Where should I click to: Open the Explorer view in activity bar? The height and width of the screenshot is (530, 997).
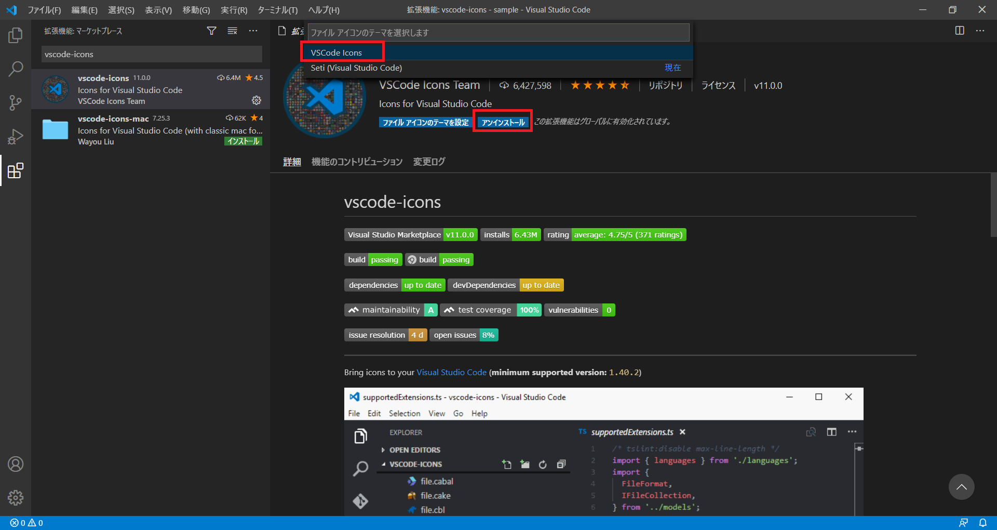pos(16,35)
